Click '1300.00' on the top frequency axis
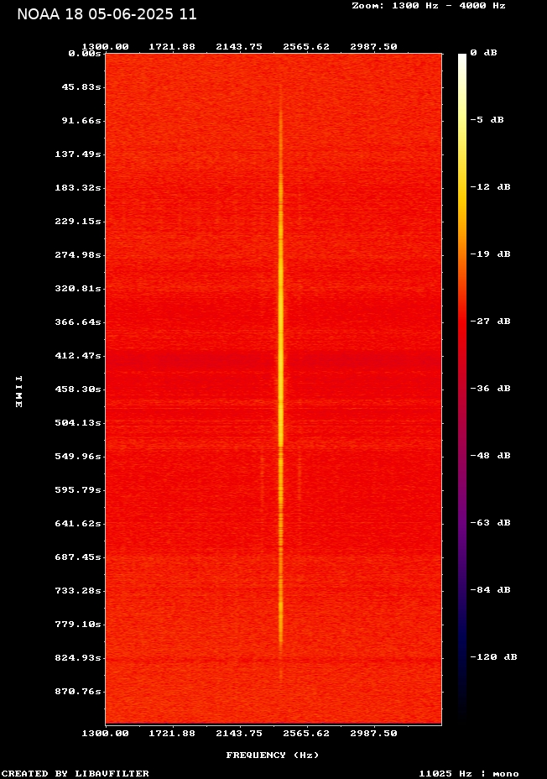Viewport: 547px width, 779px height. pyautogui.click(x=105, y=47)
